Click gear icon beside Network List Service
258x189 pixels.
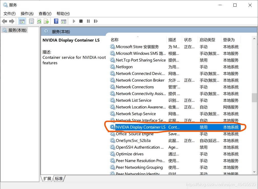(x=112, y=100)
